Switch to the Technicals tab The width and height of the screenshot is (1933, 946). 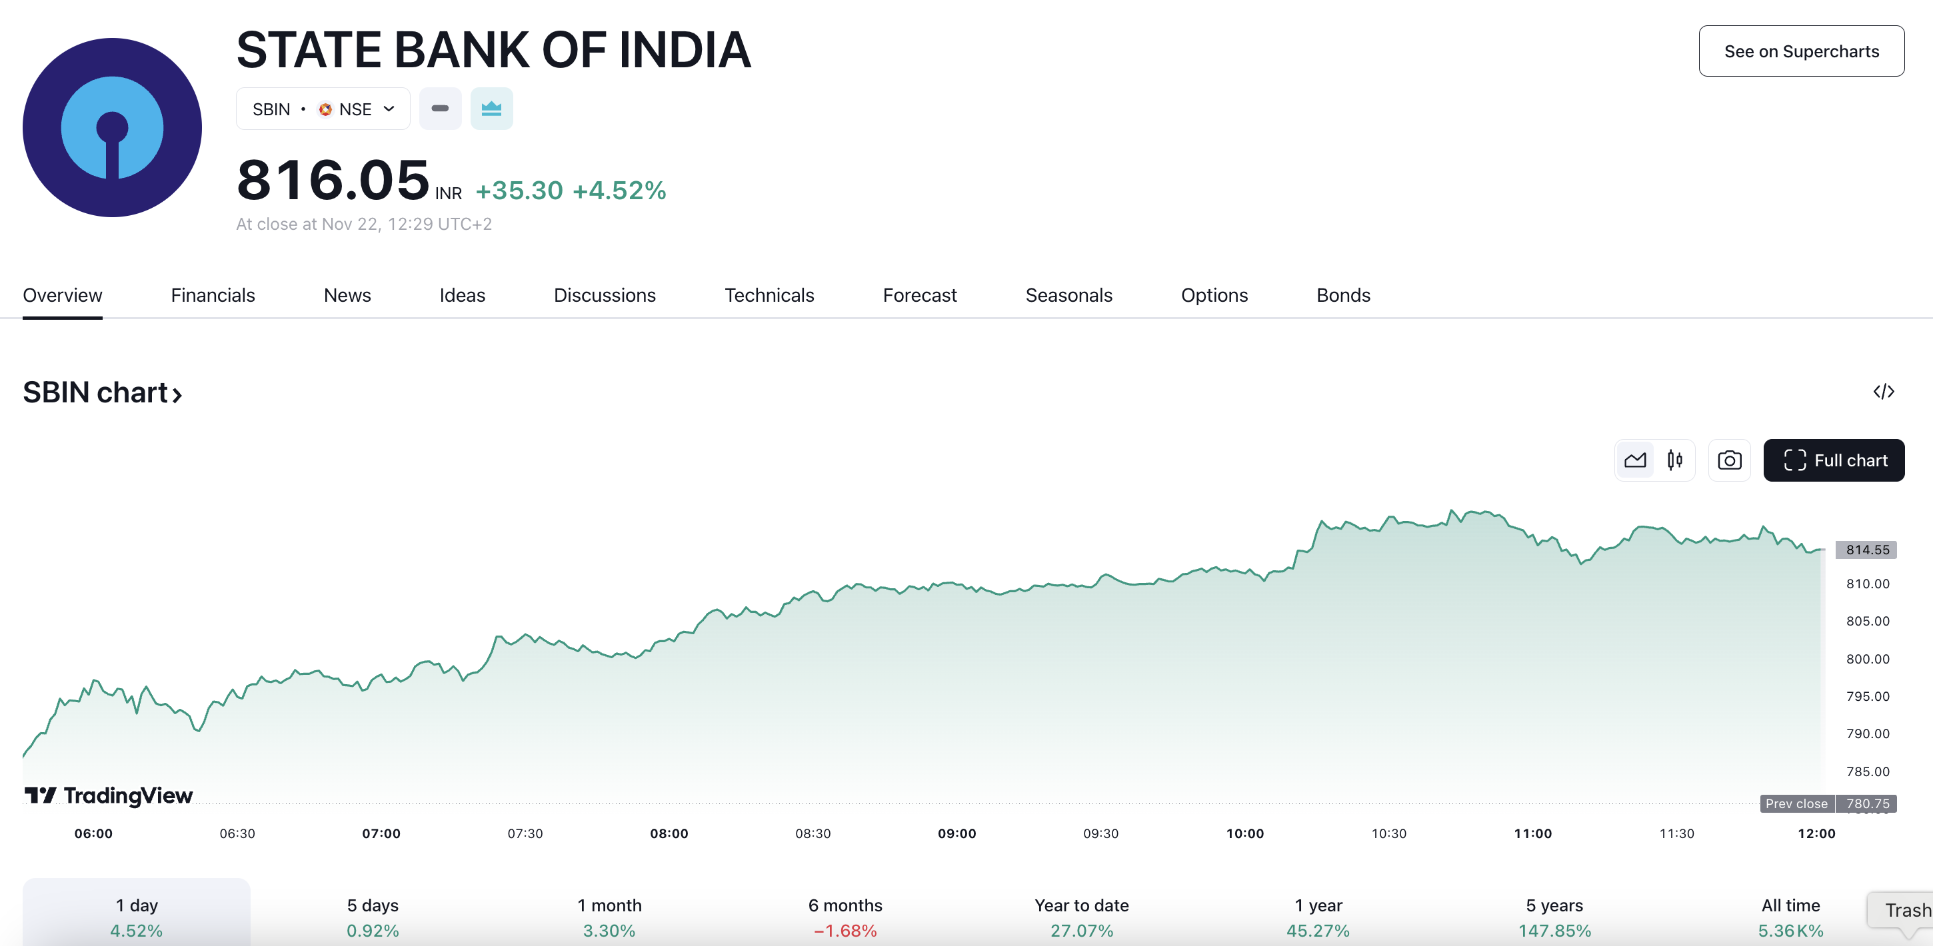(769, 296)
